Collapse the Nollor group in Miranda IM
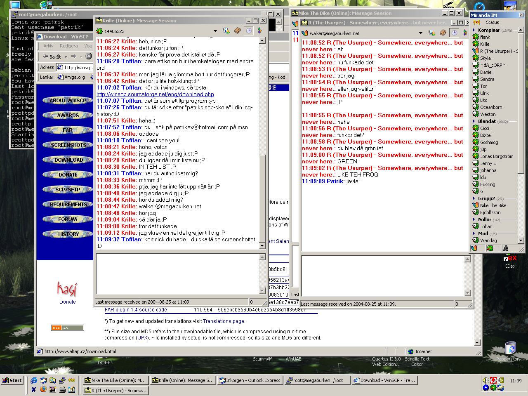The height and width of the screenshot is (396, 528). [x=474, y=219]
